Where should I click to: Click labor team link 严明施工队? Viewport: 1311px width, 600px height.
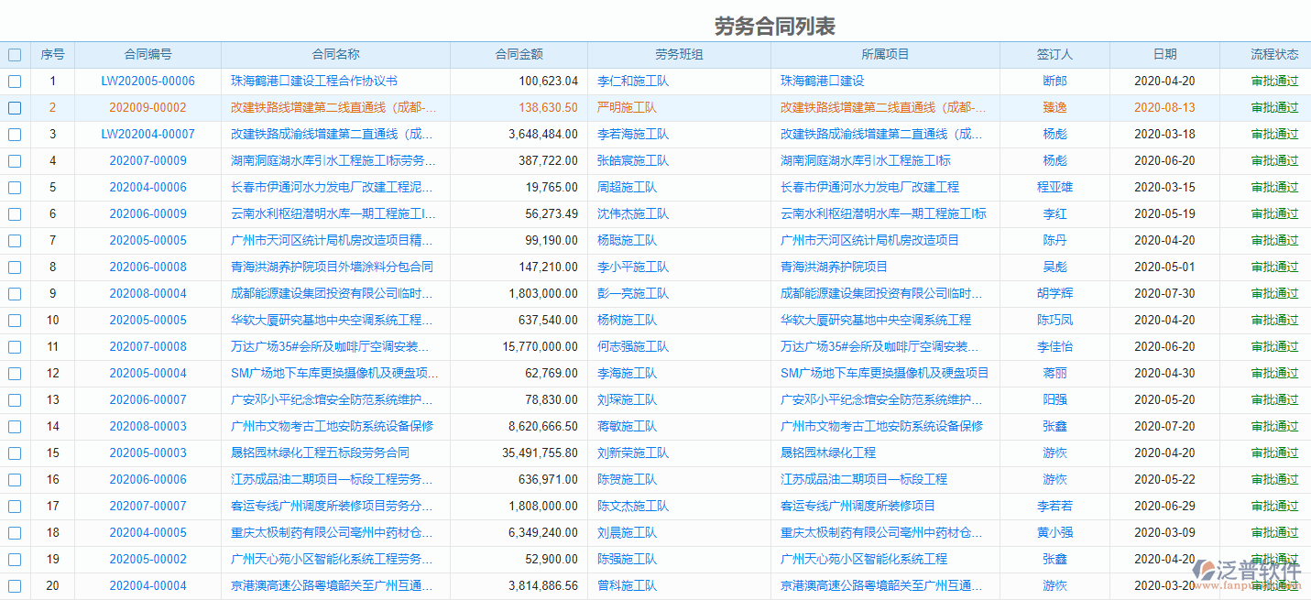point(628,107)
